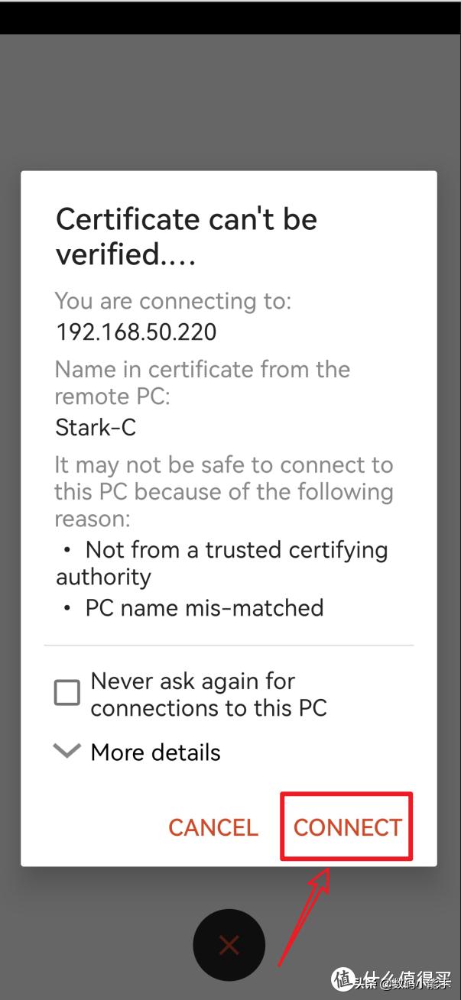This screenshot has height=1000, width=461.
Task: Click the More details text
Action: [x=155, y=752]
